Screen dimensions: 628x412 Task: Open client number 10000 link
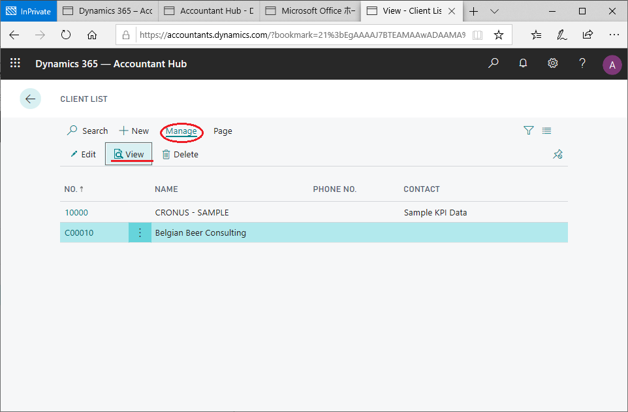pyautogui.click(x=76, y=212)
